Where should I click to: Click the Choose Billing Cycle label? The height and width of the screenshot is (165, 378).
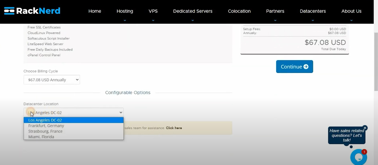pos(40,71)
